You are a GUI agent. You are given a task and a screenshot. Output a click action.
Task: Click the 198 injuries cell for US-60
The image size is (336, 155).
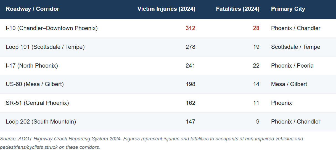click(191, 84)
